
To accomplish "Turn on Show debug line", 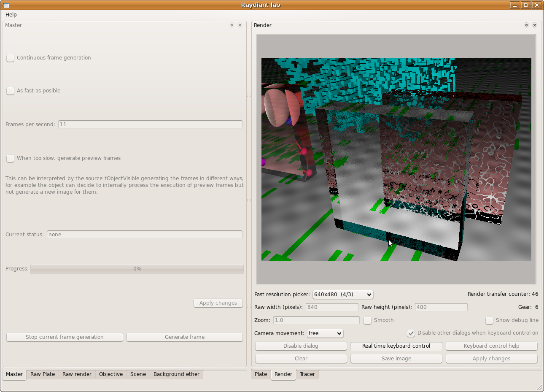I will (489, 320).
